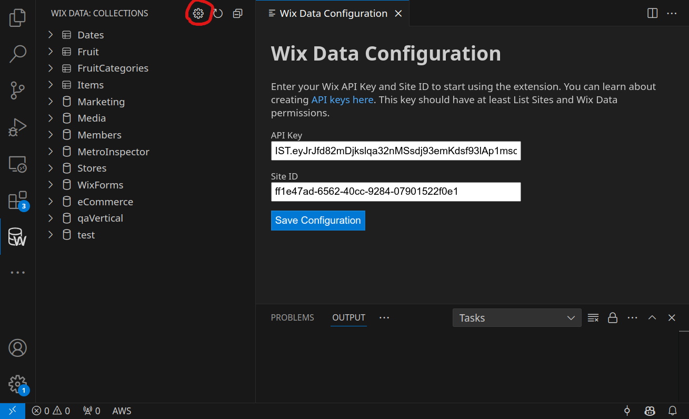689x419 pixels.
Task: Follow the API keys here link
Action: pyautogui.click(x=342, y=100)
